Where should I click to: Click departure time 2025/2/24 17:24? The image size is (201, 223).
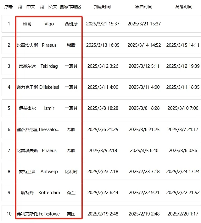point(183,172)
